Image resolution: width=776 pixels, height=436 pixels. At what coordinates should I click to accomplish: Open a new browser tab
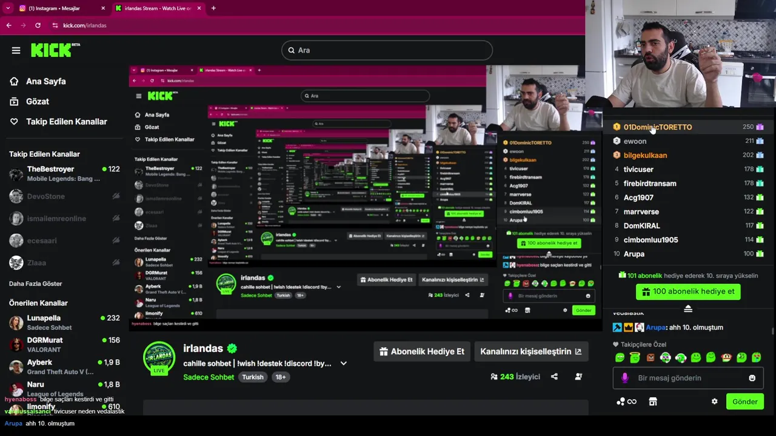213,8
